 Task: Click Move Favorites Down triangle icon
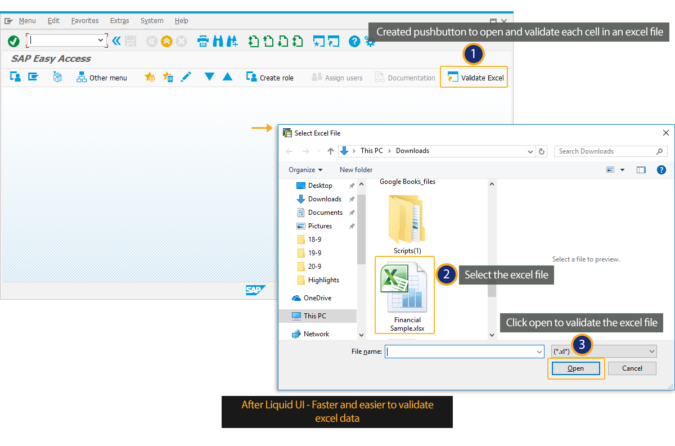[x=210, y=77]
